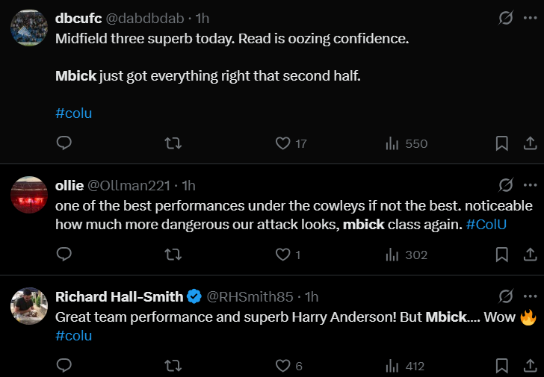Viewport: 544px width, 377px height.
Task: View analytics on dbcufc's tweet
Action: (393, 143)
